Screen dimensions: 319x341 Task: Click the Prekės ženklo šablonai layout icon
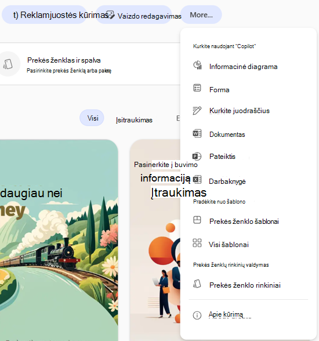[197, 220]
